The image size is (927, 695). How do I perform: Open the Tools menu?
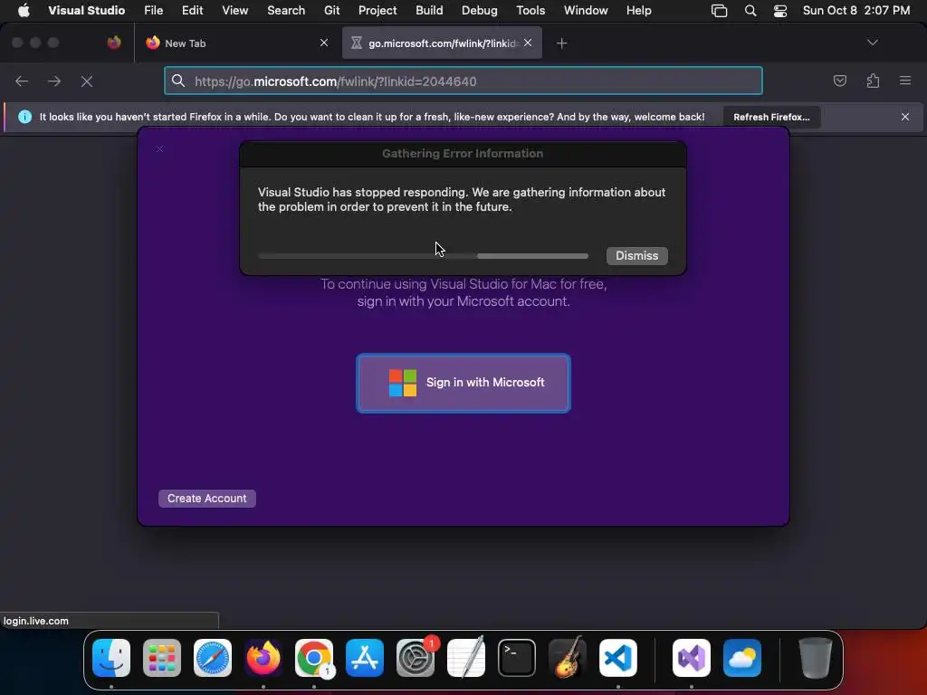530,11
